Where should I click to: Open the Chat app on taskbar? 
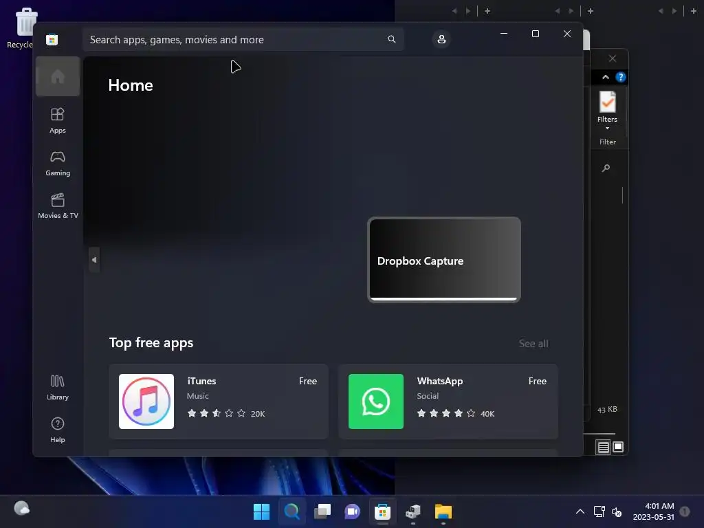click(x=352, y=511)
